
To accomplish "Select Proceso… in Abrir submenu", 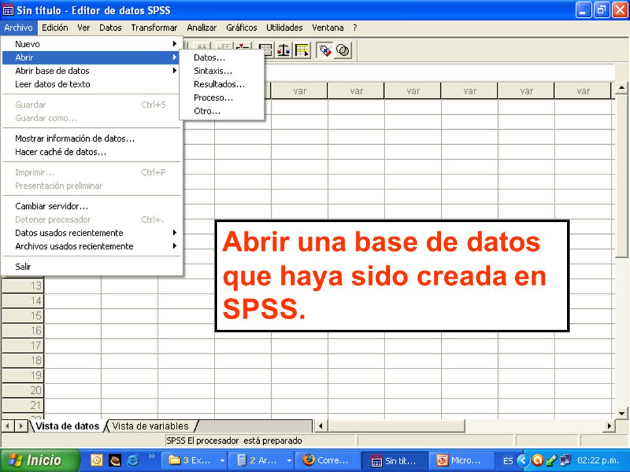I will pyautogui.click(x=222, y=98).
